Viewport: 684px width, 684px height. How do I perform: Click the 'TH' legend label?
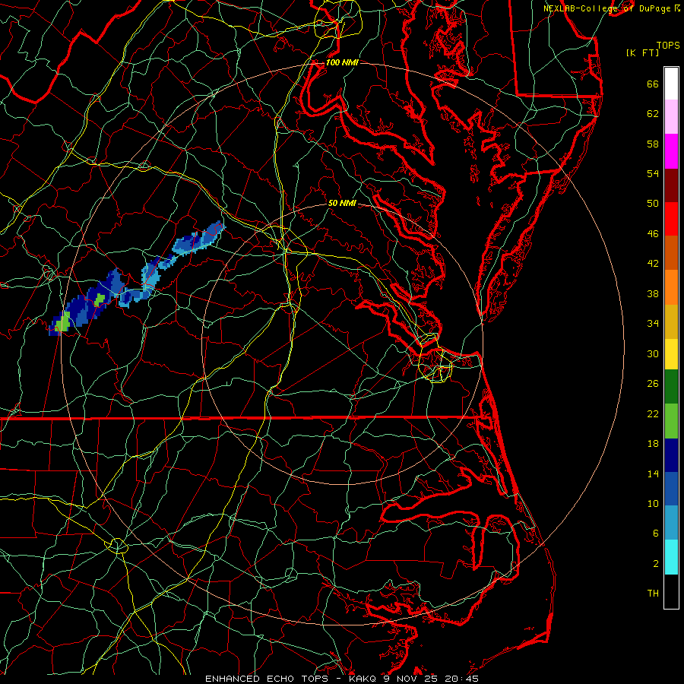pos(653,594)
